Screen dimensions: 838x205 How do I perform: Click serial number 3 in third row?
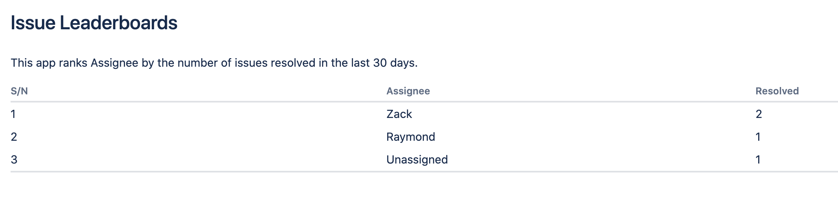click(x=14, y=159)
